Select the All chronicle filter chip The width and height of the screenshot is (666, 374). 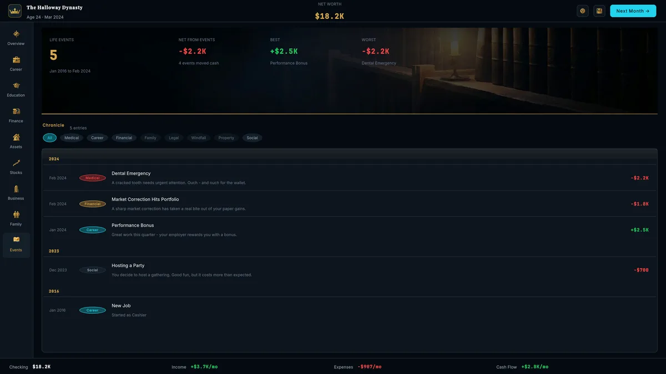tap(49, 138)
